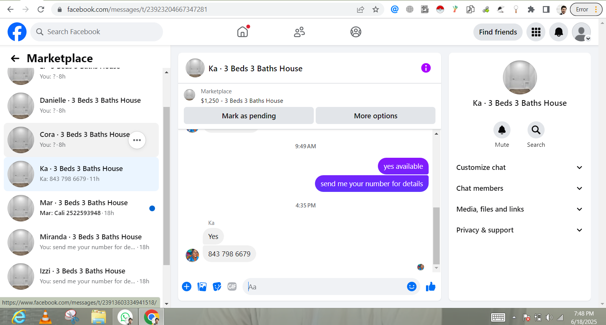Click the Mark as pending button
606x325 pixels.
(249, 116)
